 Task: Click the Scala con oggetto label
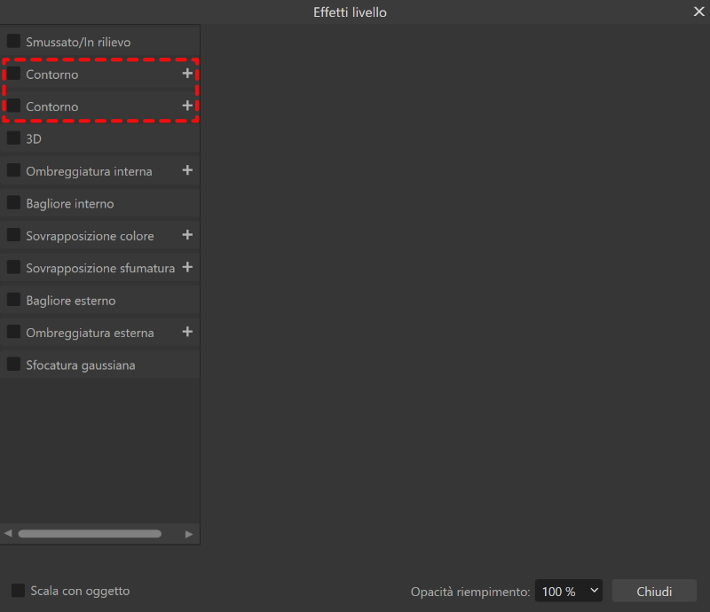pyautogui.click(x=80, y=592)
